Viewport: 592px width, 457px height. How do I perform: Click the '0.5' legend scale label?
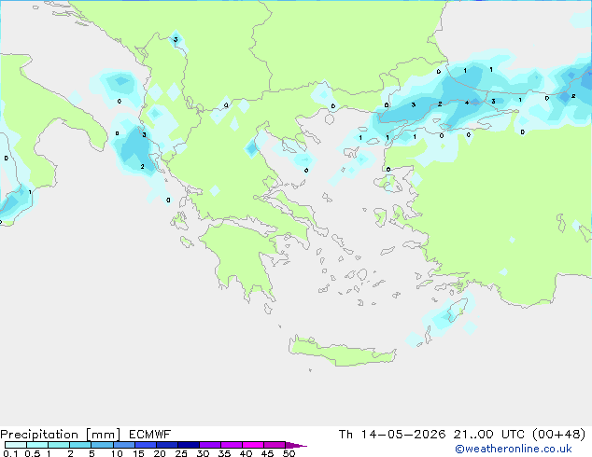coord(33,453)
